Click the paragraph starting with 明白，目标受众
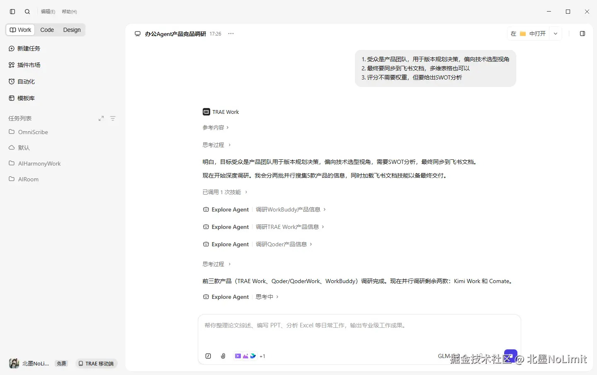This screenshot has width=597, height=375. (340, 162)
